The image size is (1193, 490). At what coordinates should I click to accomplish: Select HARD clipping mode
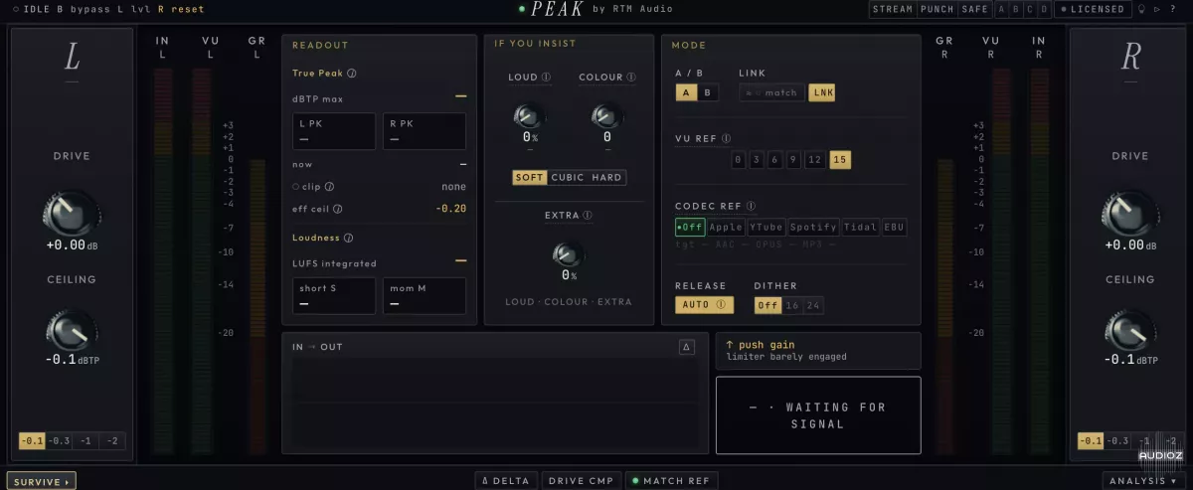pos(606,177)
